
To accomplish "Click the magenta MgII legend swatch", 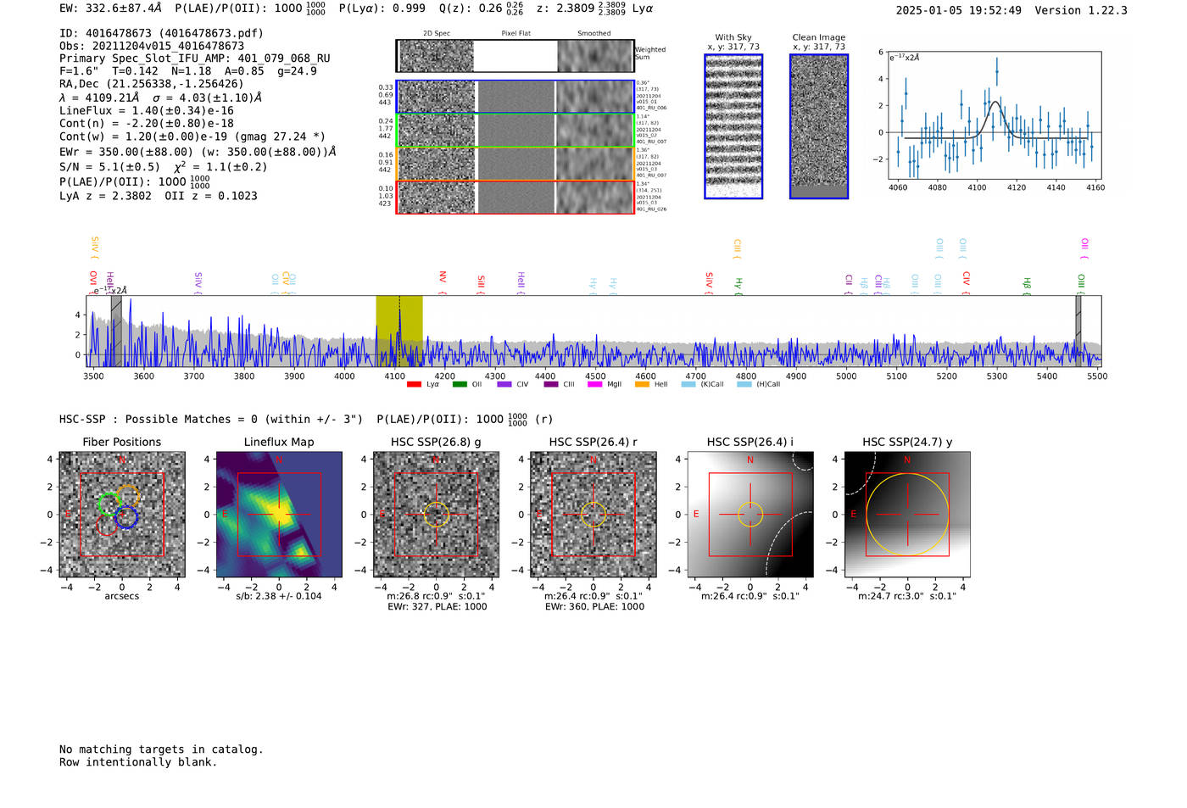I will pyautogui.click(x=595, y=384).
